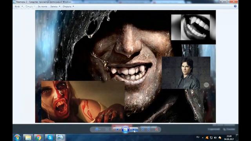Click orange tray application icon

coord(207,137)
